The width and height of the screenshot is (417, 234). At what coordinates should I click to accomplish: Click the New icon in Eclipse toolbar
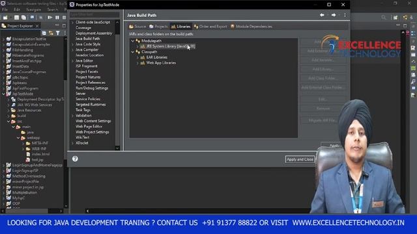tap(5, 18)
